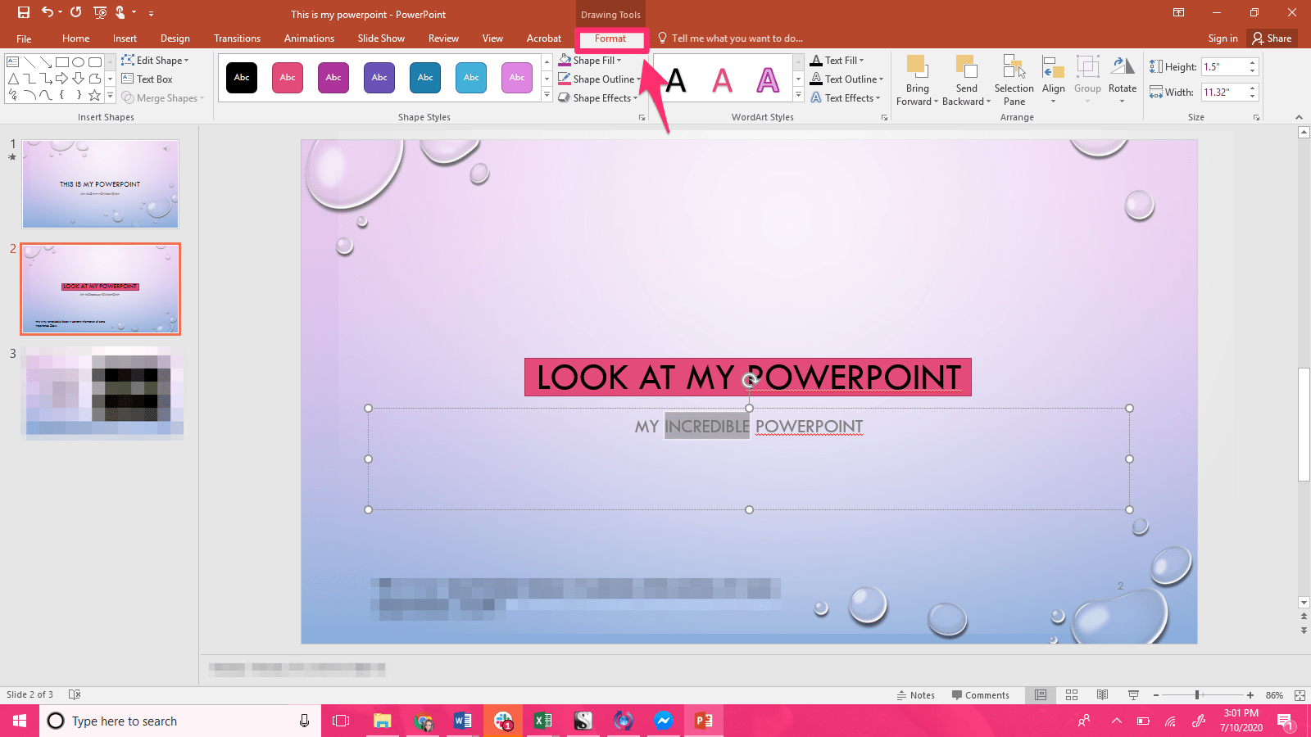
Task: Apply the black Abc shape style
Action: (242, 78)
